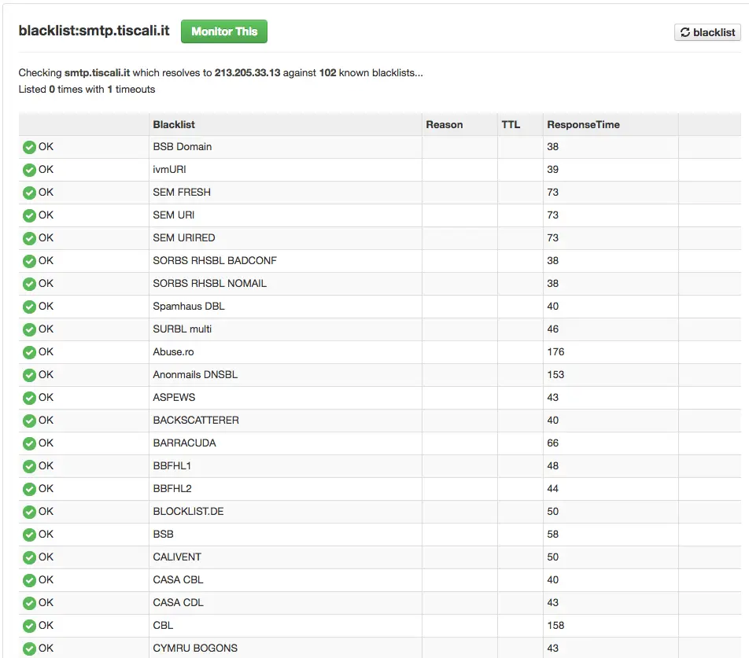Click green check icon for SURBL multi
749x658 pixels.
click(x=29, y=329)
